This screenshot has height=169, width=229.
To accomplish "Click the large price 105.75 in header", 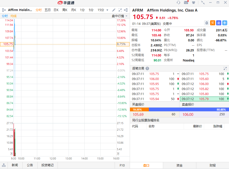I will pyautogui.click(x=143, y=17).
